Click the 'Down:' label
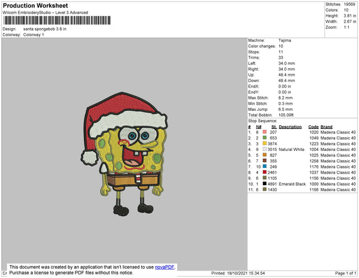 [254, 81]
